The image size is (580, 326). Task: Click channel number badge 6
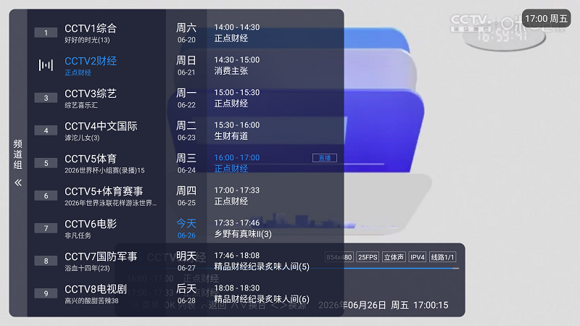[46, 196]
